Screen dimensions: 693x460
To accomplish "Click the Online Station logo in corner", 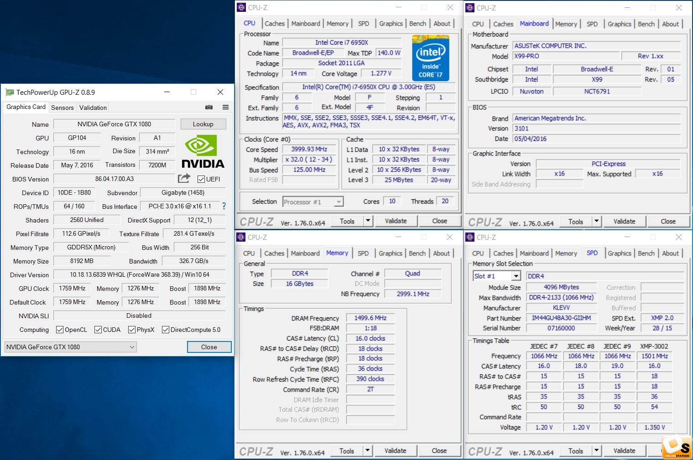I will click(677, 448).
